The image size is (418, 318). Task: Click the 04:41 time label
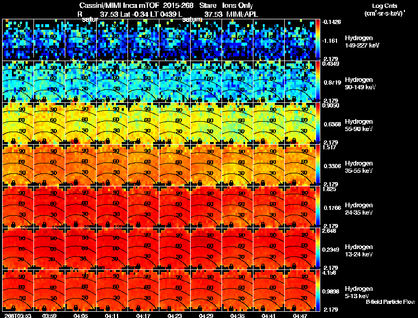pos(269,315)
